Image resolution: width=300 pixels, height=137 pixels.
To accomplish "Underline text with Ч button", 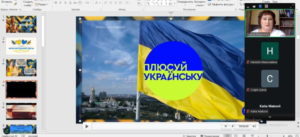I will pos(65,3).
